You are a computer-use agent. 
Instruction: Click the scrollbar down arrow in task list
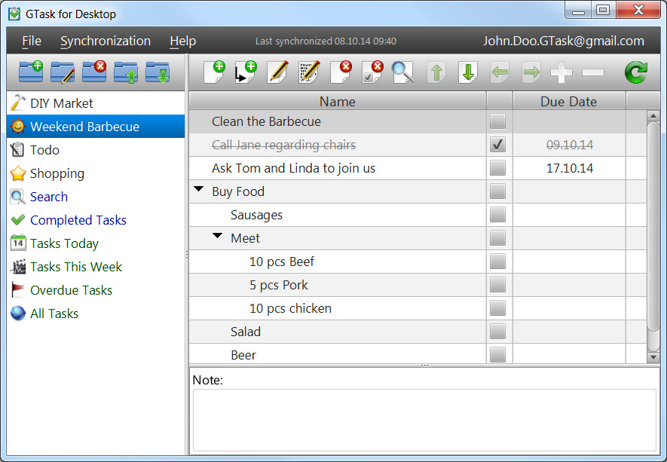point(653,357)
